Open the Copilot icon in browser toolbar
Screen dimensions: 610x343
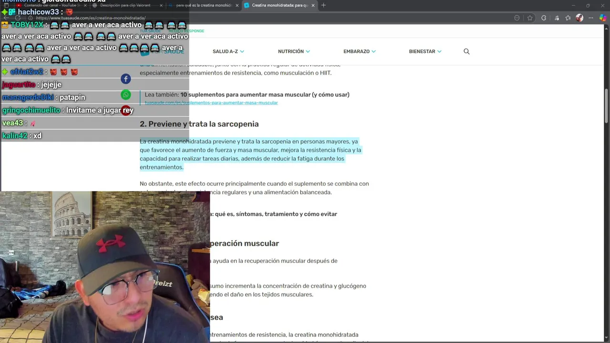[603, 18]
